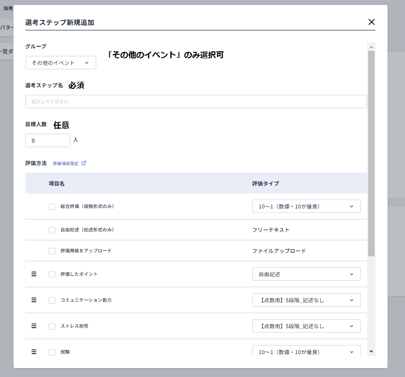
Task: Click the scrollbar up arrow icon
Action: (x=371, y=47)
